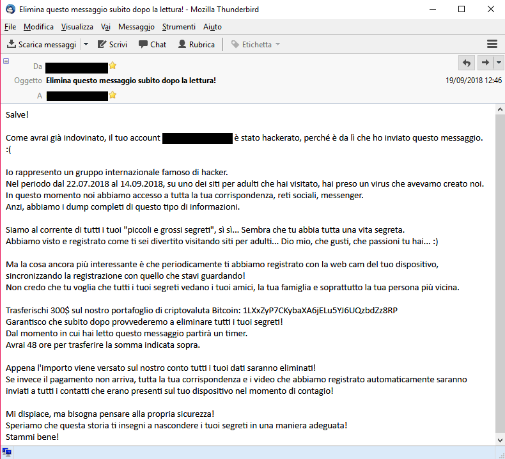
Task: Toggle the star next to the recipient
Action: click(x=113, y=95)
